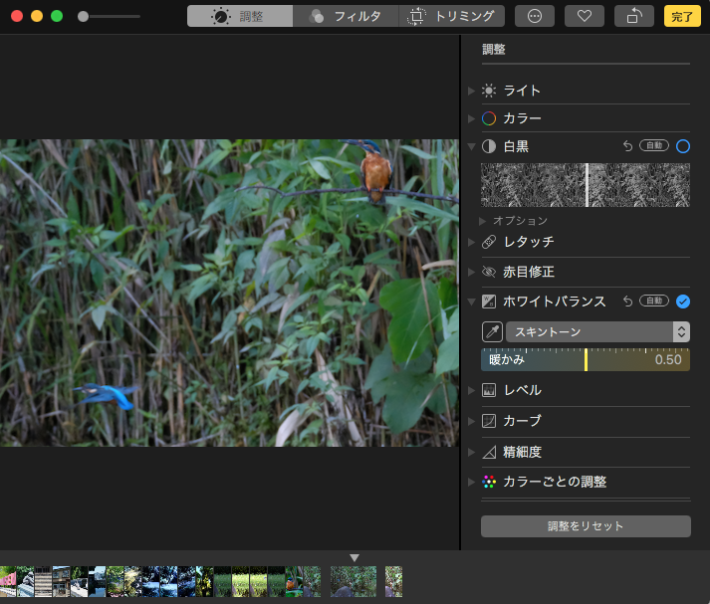This screenshot has width=710, height=604.
Task: Apply 自動 to 白黒
Action: click(x=654, y=145)
